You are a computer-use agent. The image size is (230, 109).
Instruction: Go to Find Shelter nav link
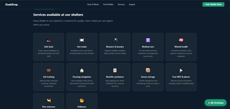(108, 4)
